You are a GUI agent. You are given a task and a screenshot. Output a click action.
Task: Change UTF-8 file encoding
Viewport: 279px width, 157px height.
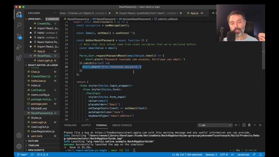tap(224, 154)
